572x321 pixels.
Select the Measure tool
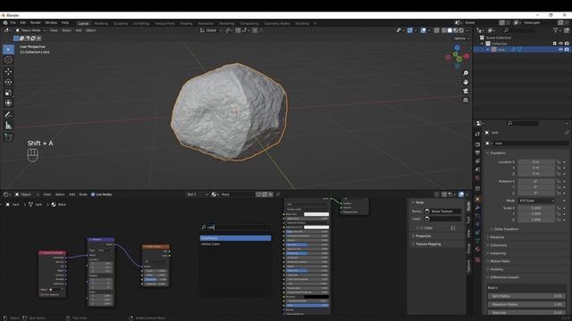(8, 126)
